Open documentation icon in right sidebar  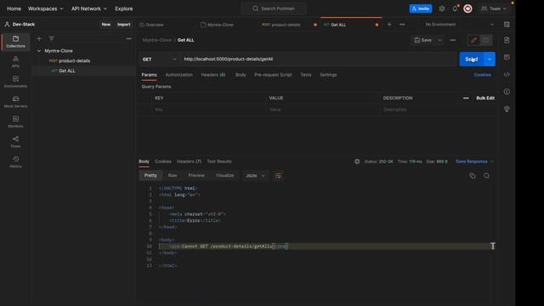coord(507,40)
